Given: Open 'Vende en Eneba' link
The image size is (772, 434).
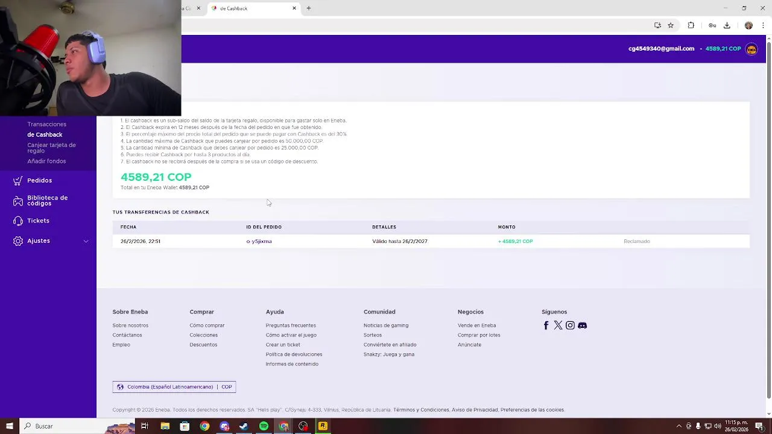Looking at the screenshot, I should 476,325.
